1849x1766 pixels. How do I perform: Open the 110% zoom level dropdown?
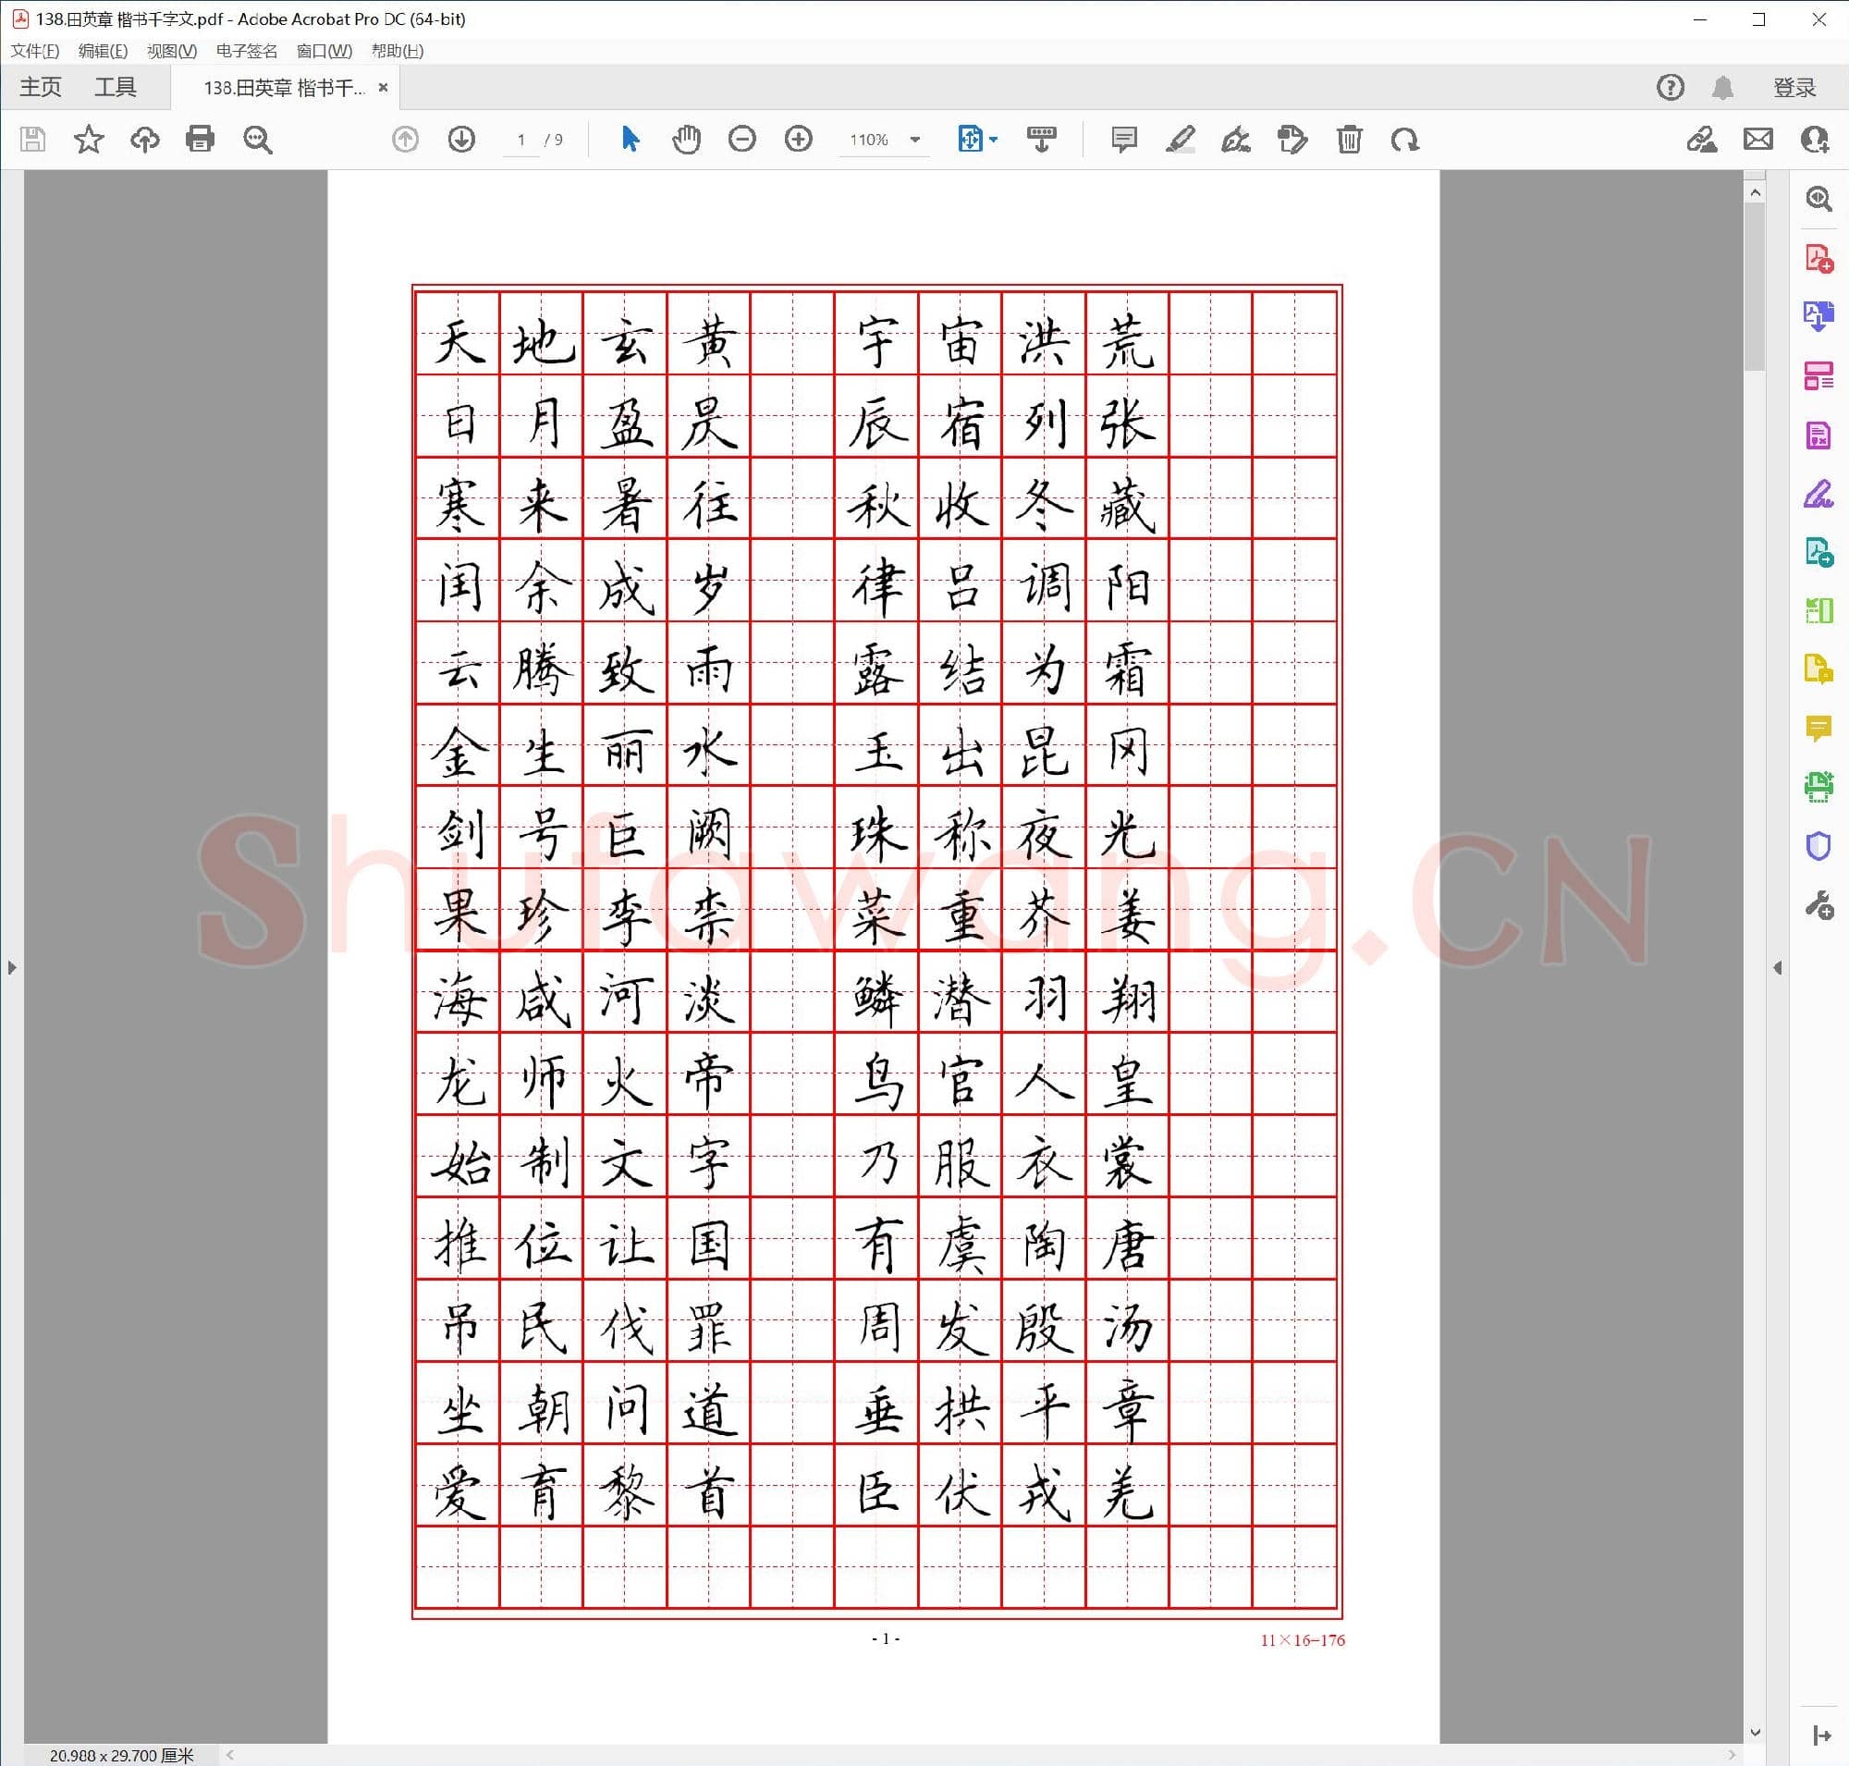[x=914, y=140]
